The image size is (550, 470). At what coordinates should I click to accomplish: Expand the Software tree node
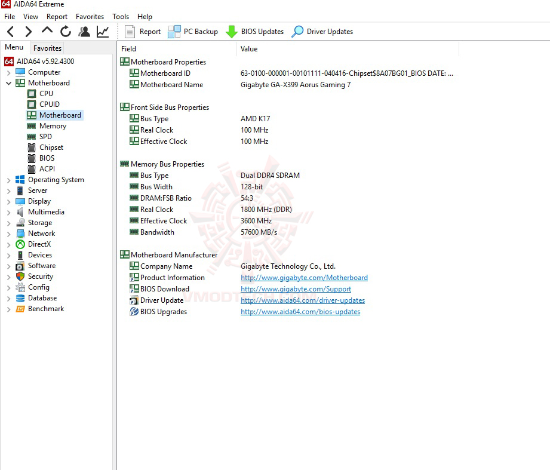click(x=9, y=266)
